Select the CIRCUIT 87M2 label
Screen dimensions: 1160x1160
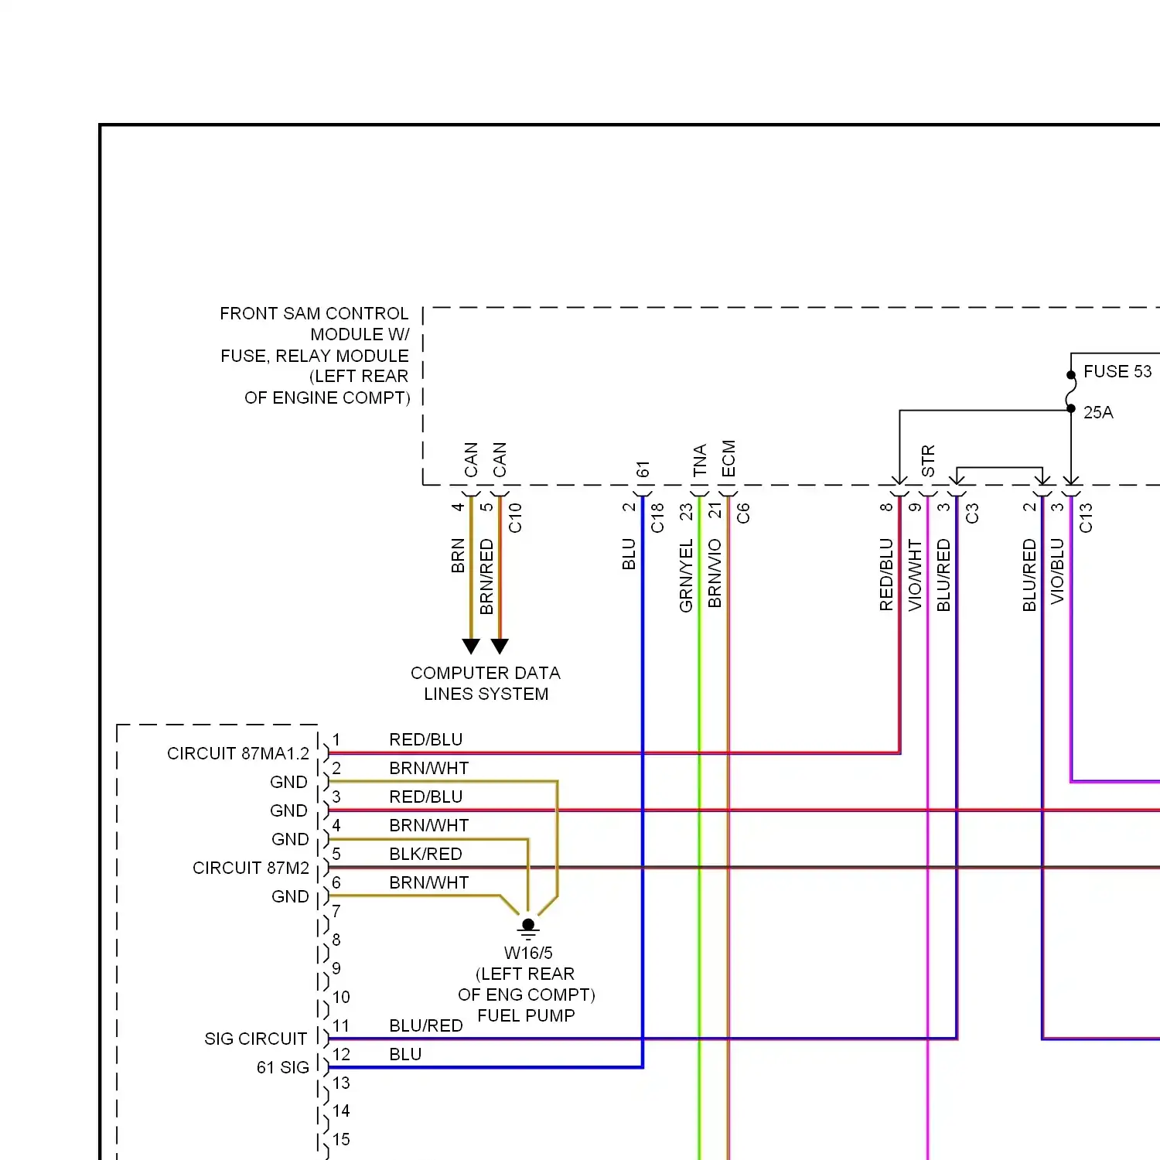pos(251,868)
